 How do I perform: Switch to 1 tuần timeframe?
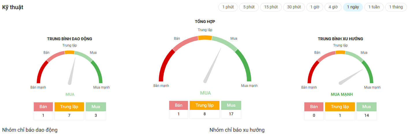[374, 7]
